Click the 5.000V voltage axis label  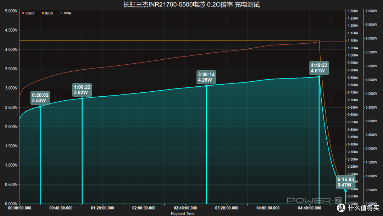(x=11, y=11)
